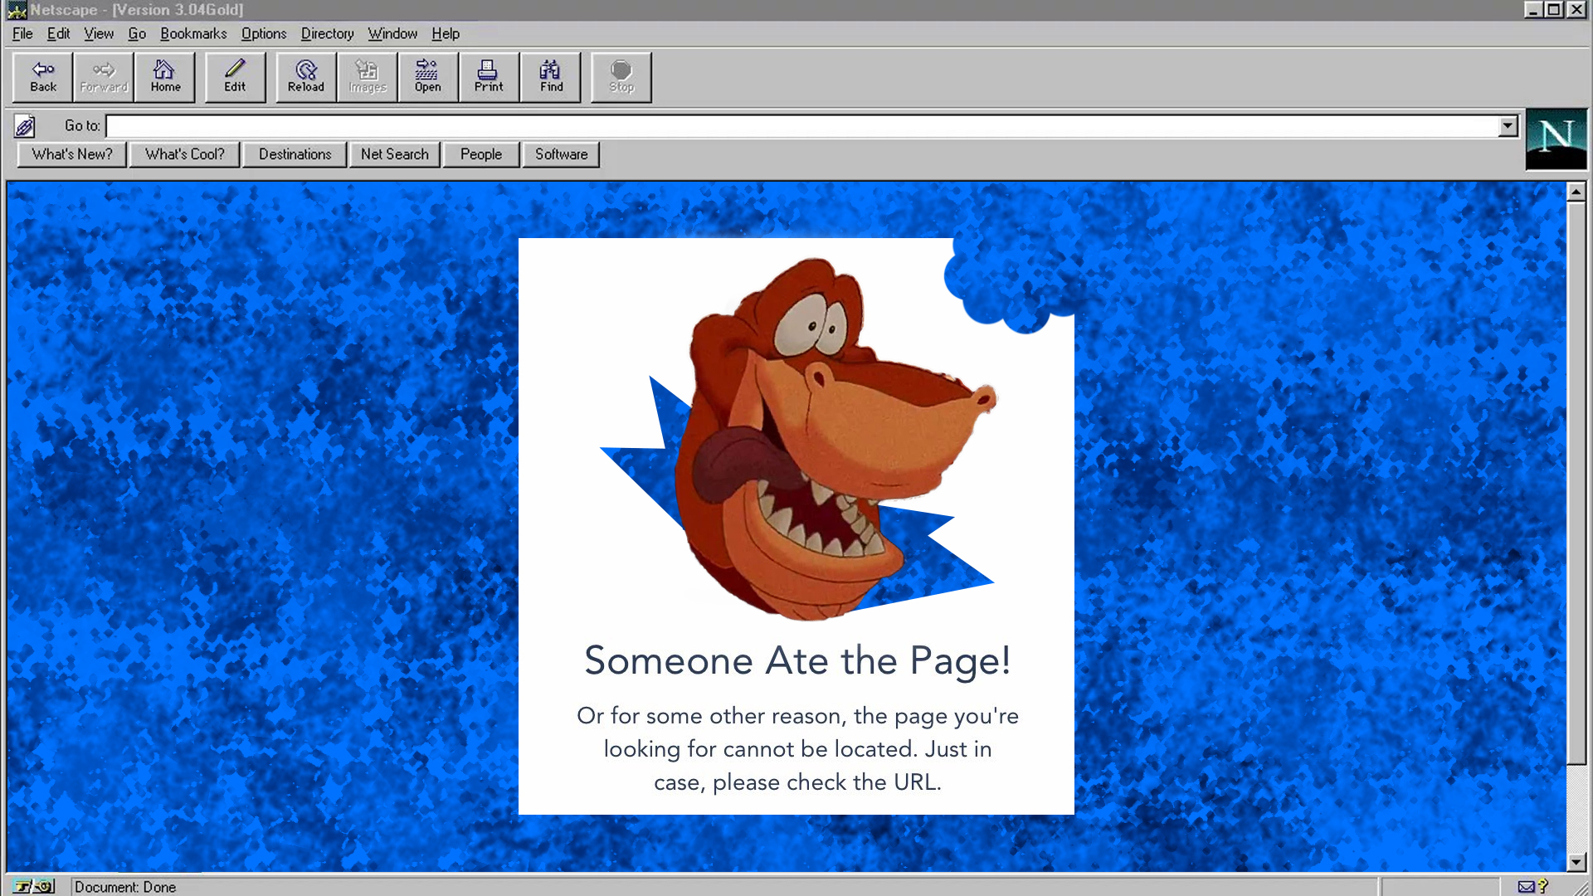The width and height of the screenshot is (1593, 896).
Task: Open the Go menu
Action: pyautogui.click(x=137, y=34)
